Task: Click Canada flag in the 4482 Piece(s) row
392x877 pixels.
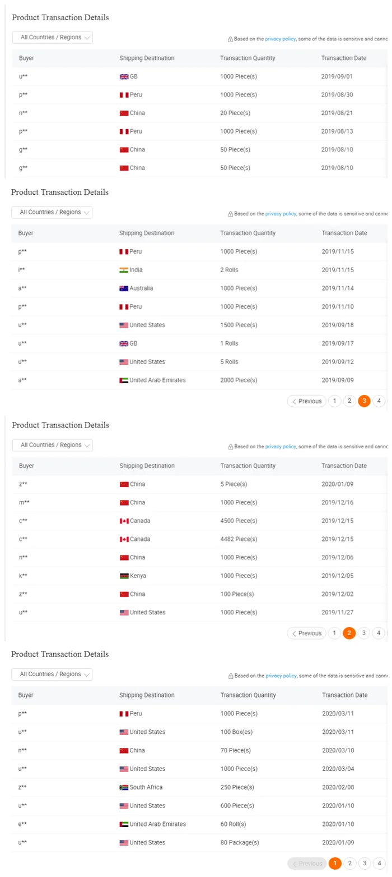Action: coord(124,539)
